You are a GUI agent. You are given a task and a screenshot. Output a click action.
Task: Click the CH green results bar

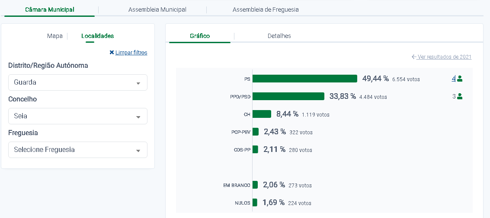[x=262, y=114]
